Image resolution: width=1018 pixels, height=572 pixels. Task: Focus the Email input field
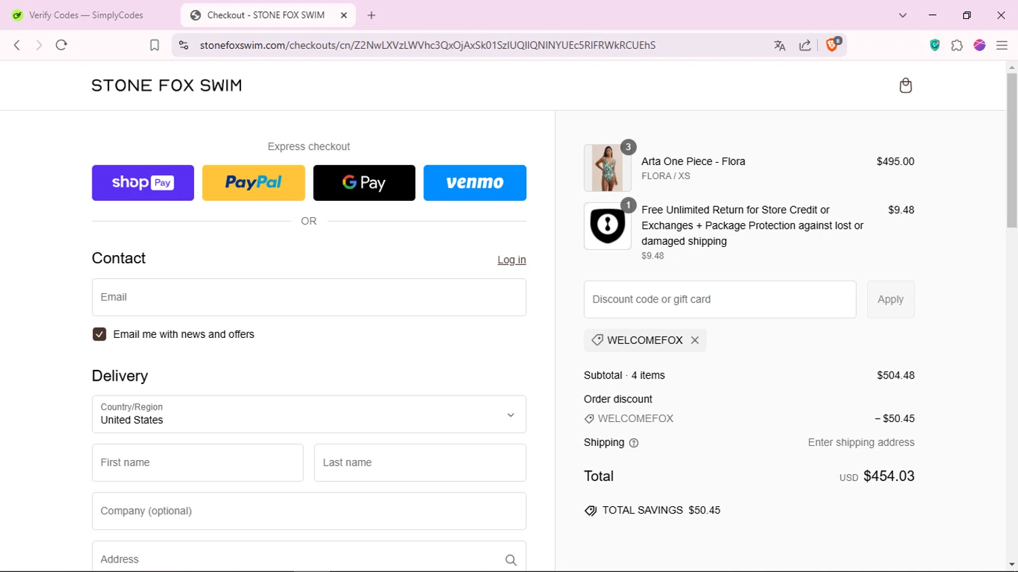click(309, 297)
